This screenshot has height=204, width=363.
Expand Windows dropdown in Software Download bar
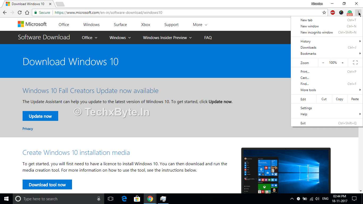click(x=120, y=38)
